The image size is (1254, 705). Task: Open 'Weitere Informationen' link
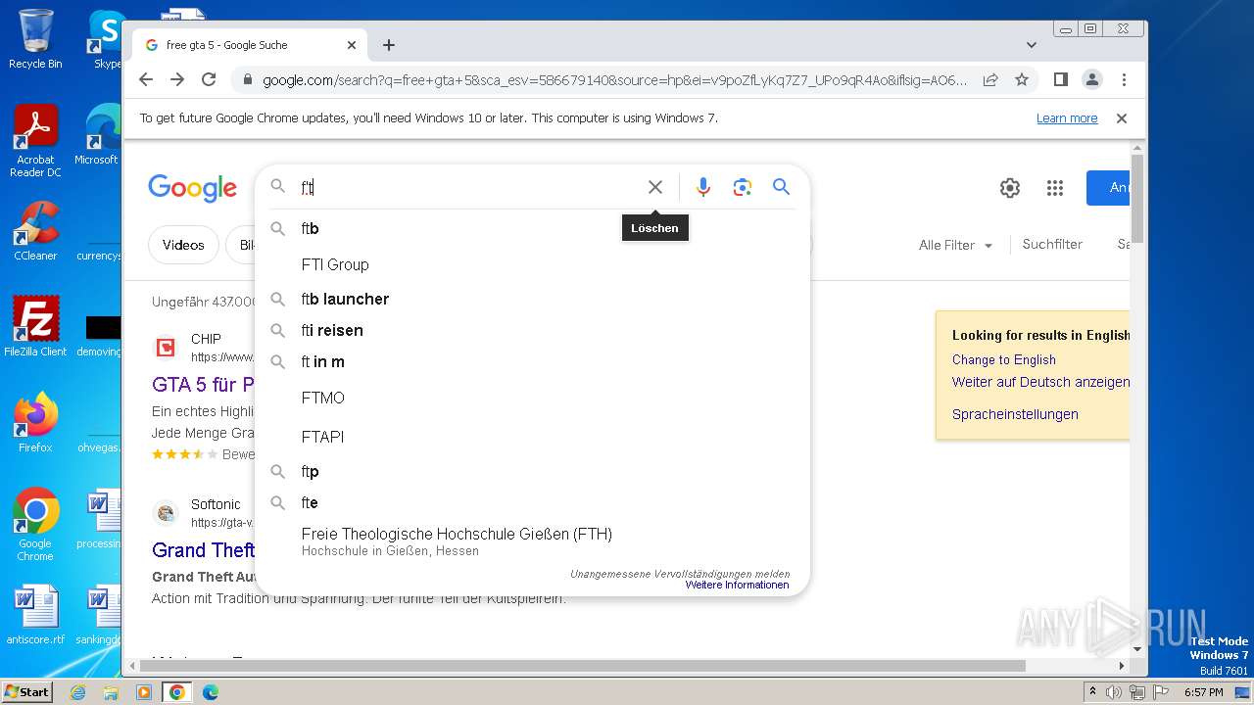tap(737, 585)
